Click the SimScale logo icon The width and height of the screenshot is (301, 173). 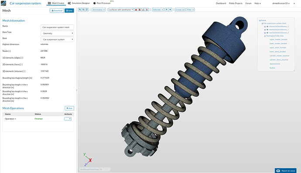[x=3, y=3]
